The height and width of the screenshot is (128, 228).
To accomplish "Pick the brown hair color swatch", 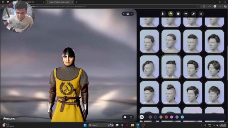I will click(x=150, y=117).
